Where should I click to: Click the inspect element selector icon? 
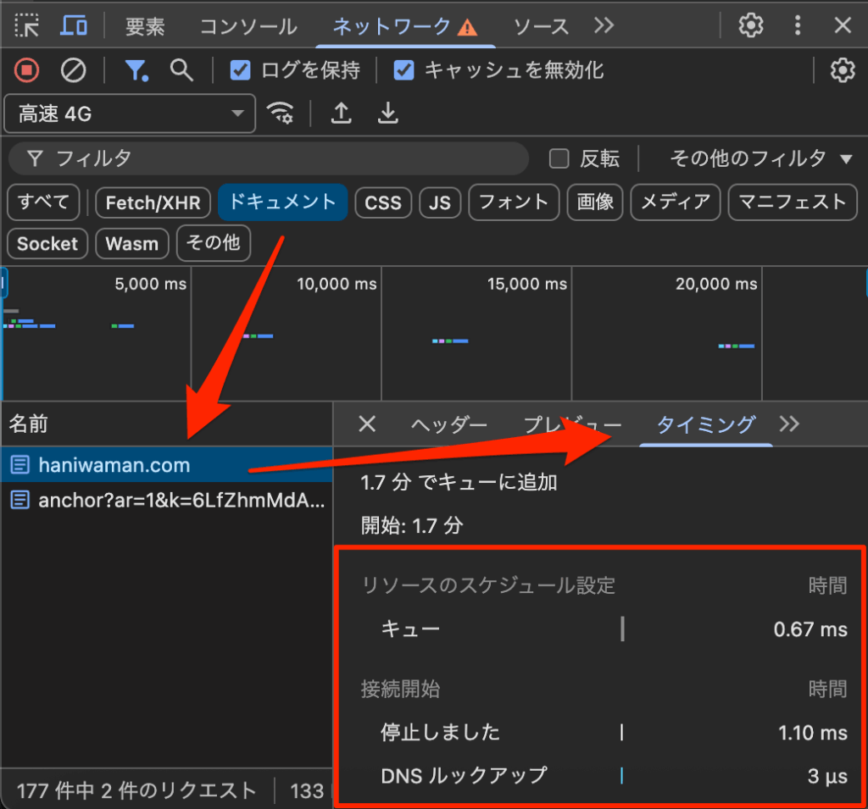[27, 26]
